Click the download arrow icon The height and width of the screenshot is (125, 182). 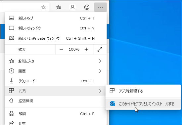point(11,81)
